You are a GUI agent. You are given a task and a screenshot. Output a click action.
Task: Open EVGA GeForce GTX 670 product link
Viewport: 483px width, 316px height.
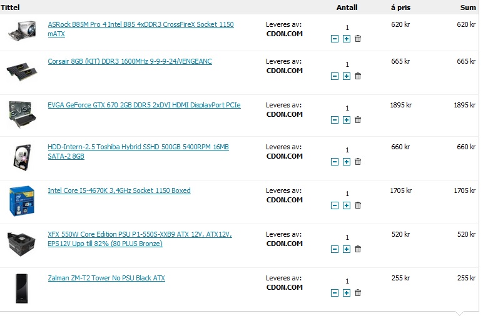[x=144, y=105]
